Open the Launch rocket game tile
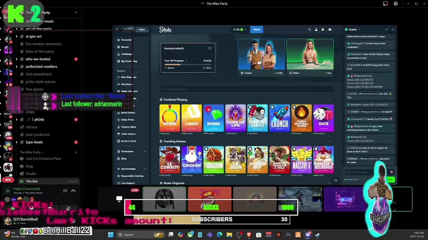This screenshot has width=428, height=240. point(280,118)
